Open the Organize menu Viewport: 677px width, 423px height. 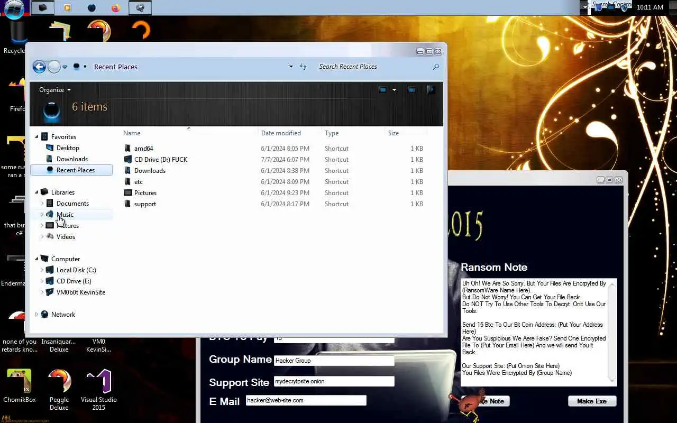click(54, 90)
